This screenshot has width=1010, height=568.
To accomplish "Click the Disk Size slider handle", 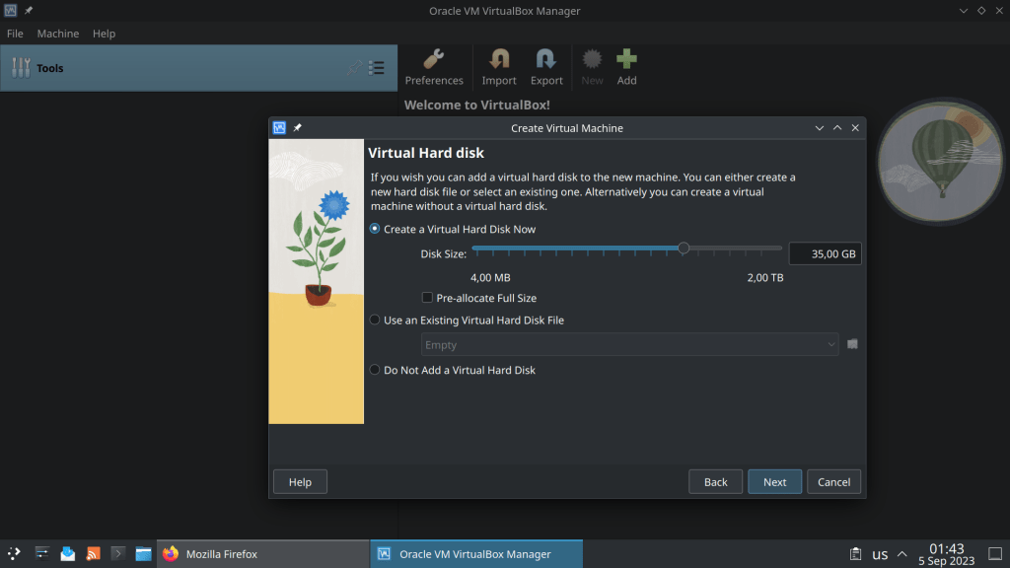I will pyautogui.click(x=684, y=248).
